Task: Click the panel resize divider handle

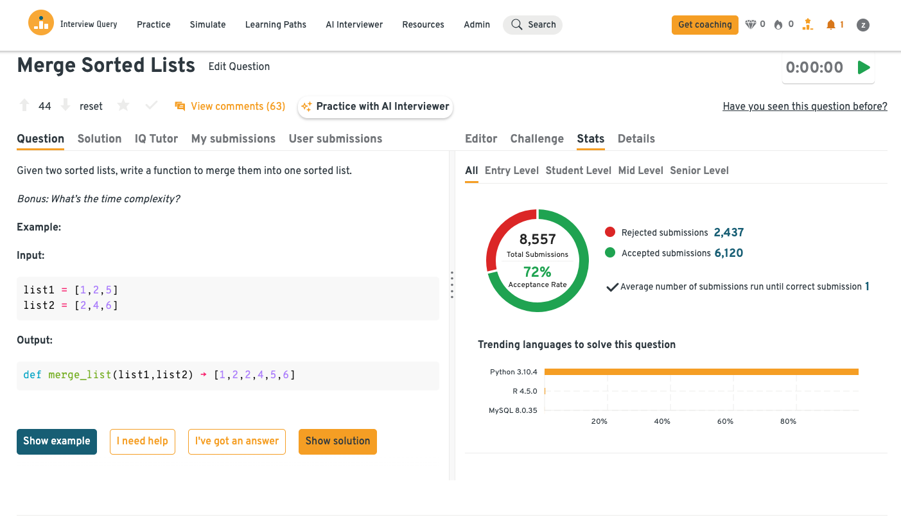Action: point(452,284)
